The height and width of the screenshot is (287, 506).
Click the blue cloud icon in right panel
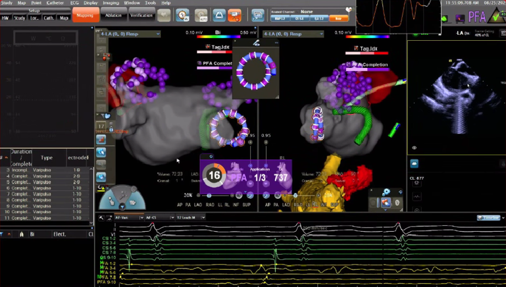click(415, 163)
